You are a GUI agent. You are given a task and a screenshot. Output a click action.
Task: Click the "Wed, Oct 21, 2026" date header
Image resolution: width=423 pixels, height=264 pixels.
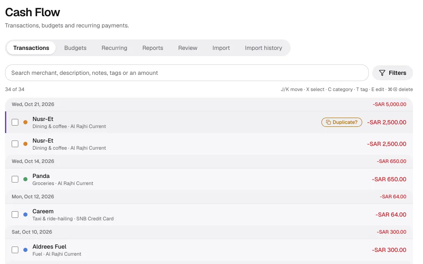[33, 104]
